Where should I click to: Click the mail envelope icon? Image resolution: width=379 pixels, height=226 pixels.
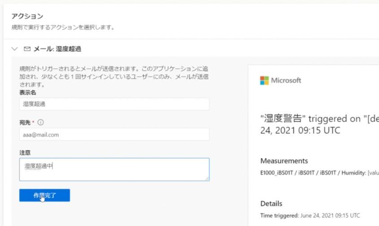[x=27, y=49]
